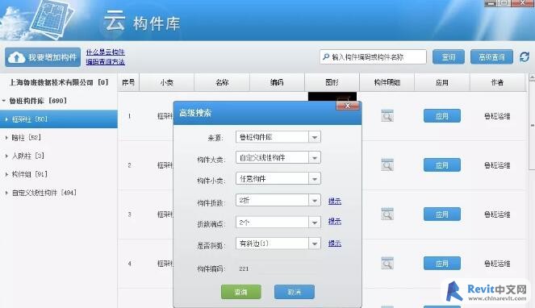The height and width of the screenshot is (308, 535).
Task: Click the 名称 column header
Action: pyautogui.click(x=222, y=82)
